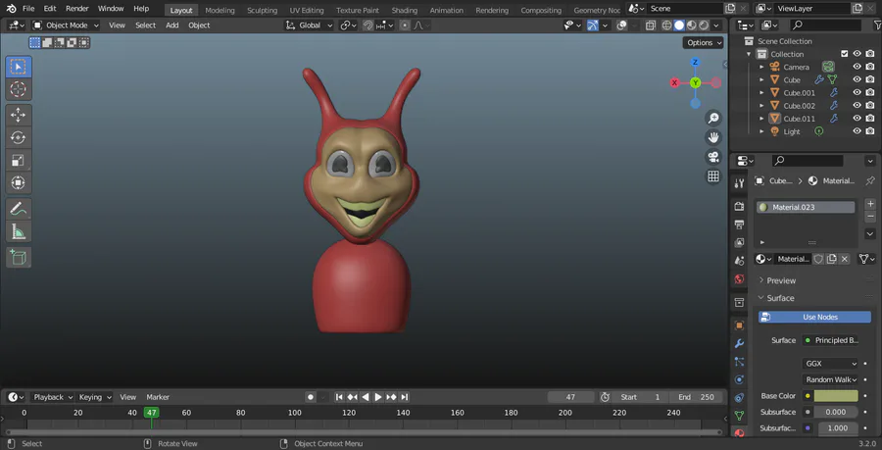Expand the Preview panel section
The image size is (882, 450).
781,280
